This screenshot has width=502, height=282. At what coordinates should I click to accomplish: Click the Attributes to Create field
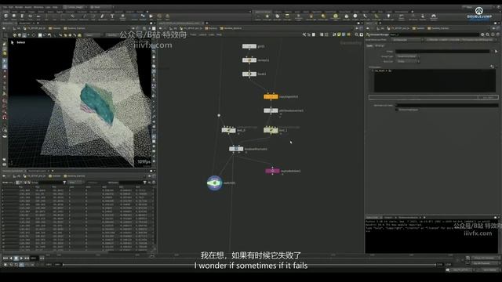coord(447,105)
